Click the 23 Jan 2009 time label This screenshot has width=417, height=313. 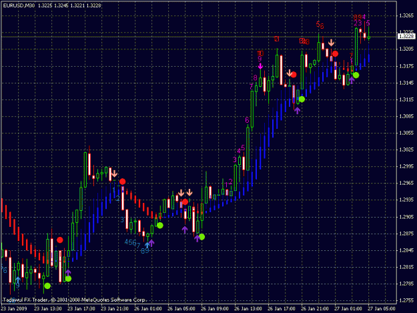click(x=14, y=308)
